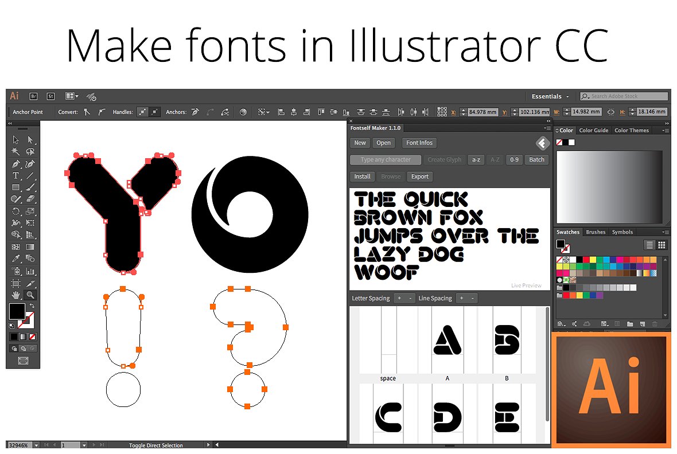Convert selected anchor points to smooth
The image size is (677, 454).
click(102, 112)
